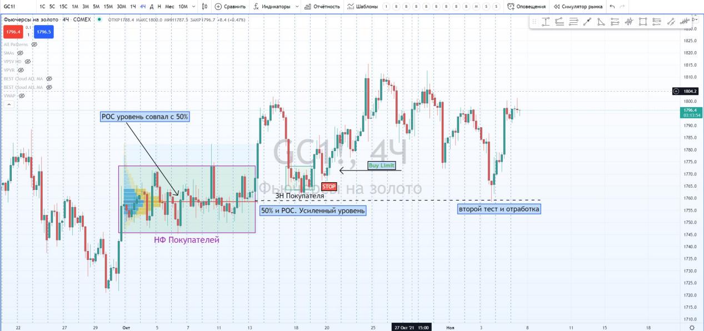
Task: Select the triangle pattern drawing tool
Action: click(601, 22)
